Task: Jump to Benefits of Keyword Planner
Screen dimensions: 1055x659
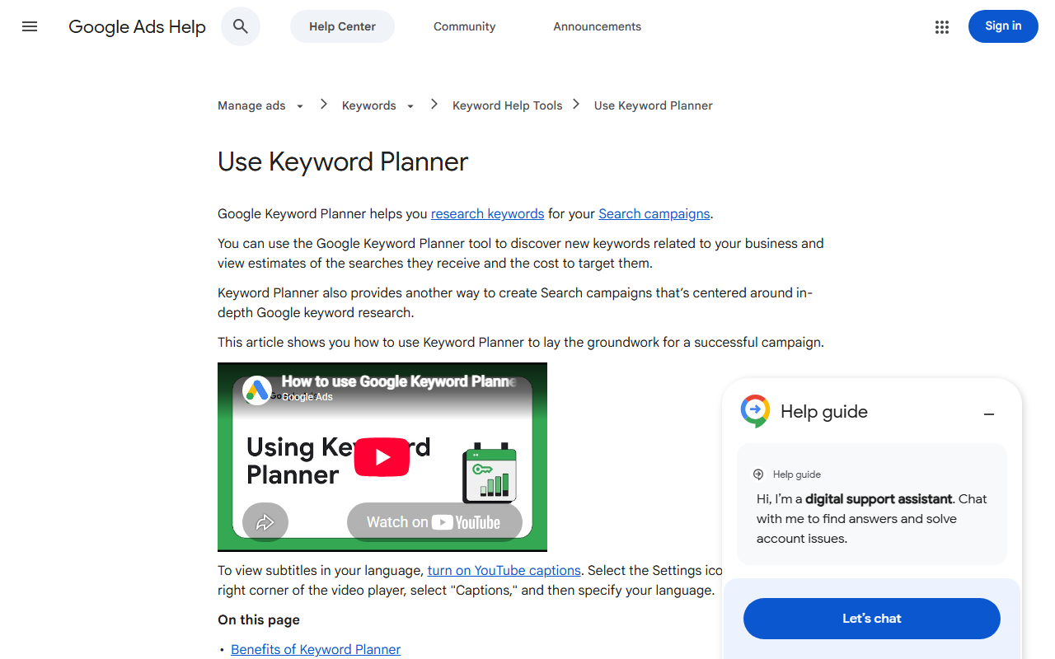Action: (x=316, y=649)
